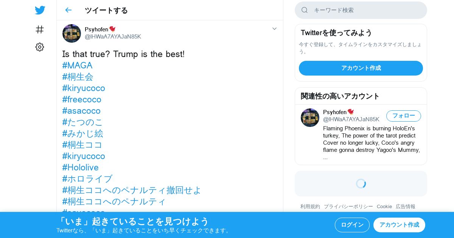Screen dimensions: 454x238
Task: Click the blue アカウント作成 button in sidebar
Action: pyautogui.click(x=361, y=68)
